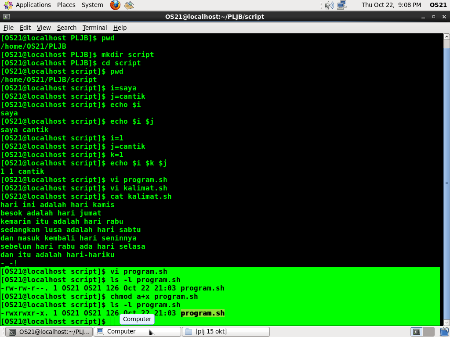Image resolution: width=450 pixels, height=337 pixels.
Task: Click the 'echo $i $k $j' command line
Action: click(84, 163)
